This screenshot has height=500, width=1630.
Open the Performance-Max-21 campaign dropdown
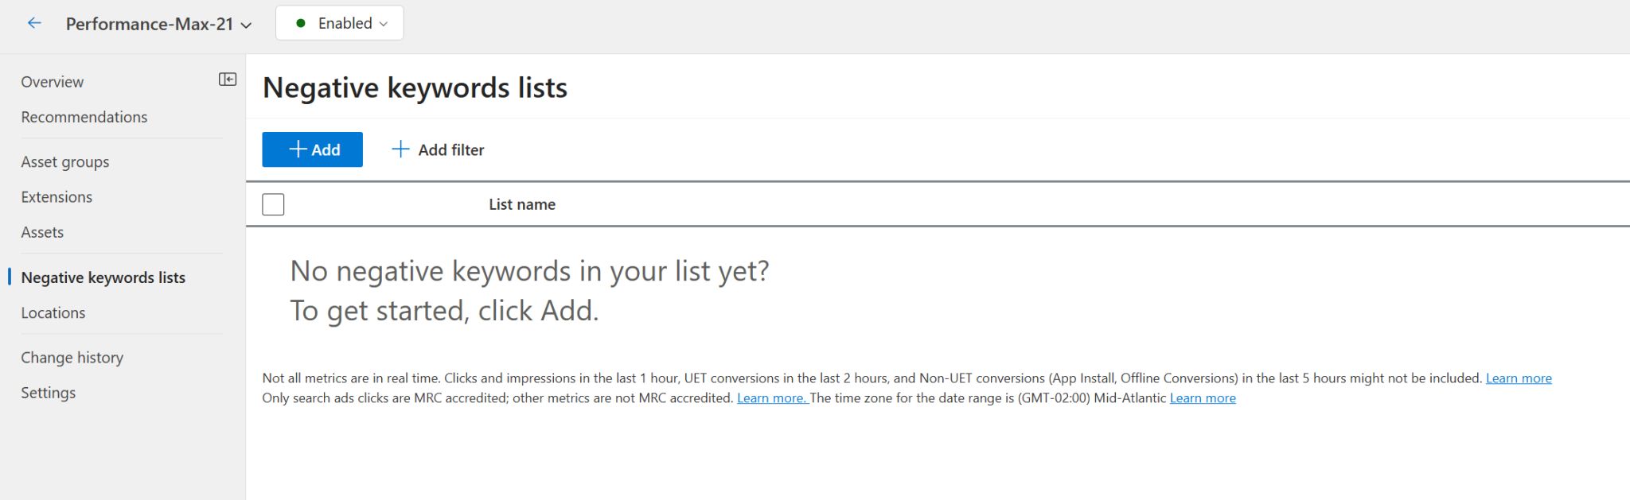[x=158, y=24]
